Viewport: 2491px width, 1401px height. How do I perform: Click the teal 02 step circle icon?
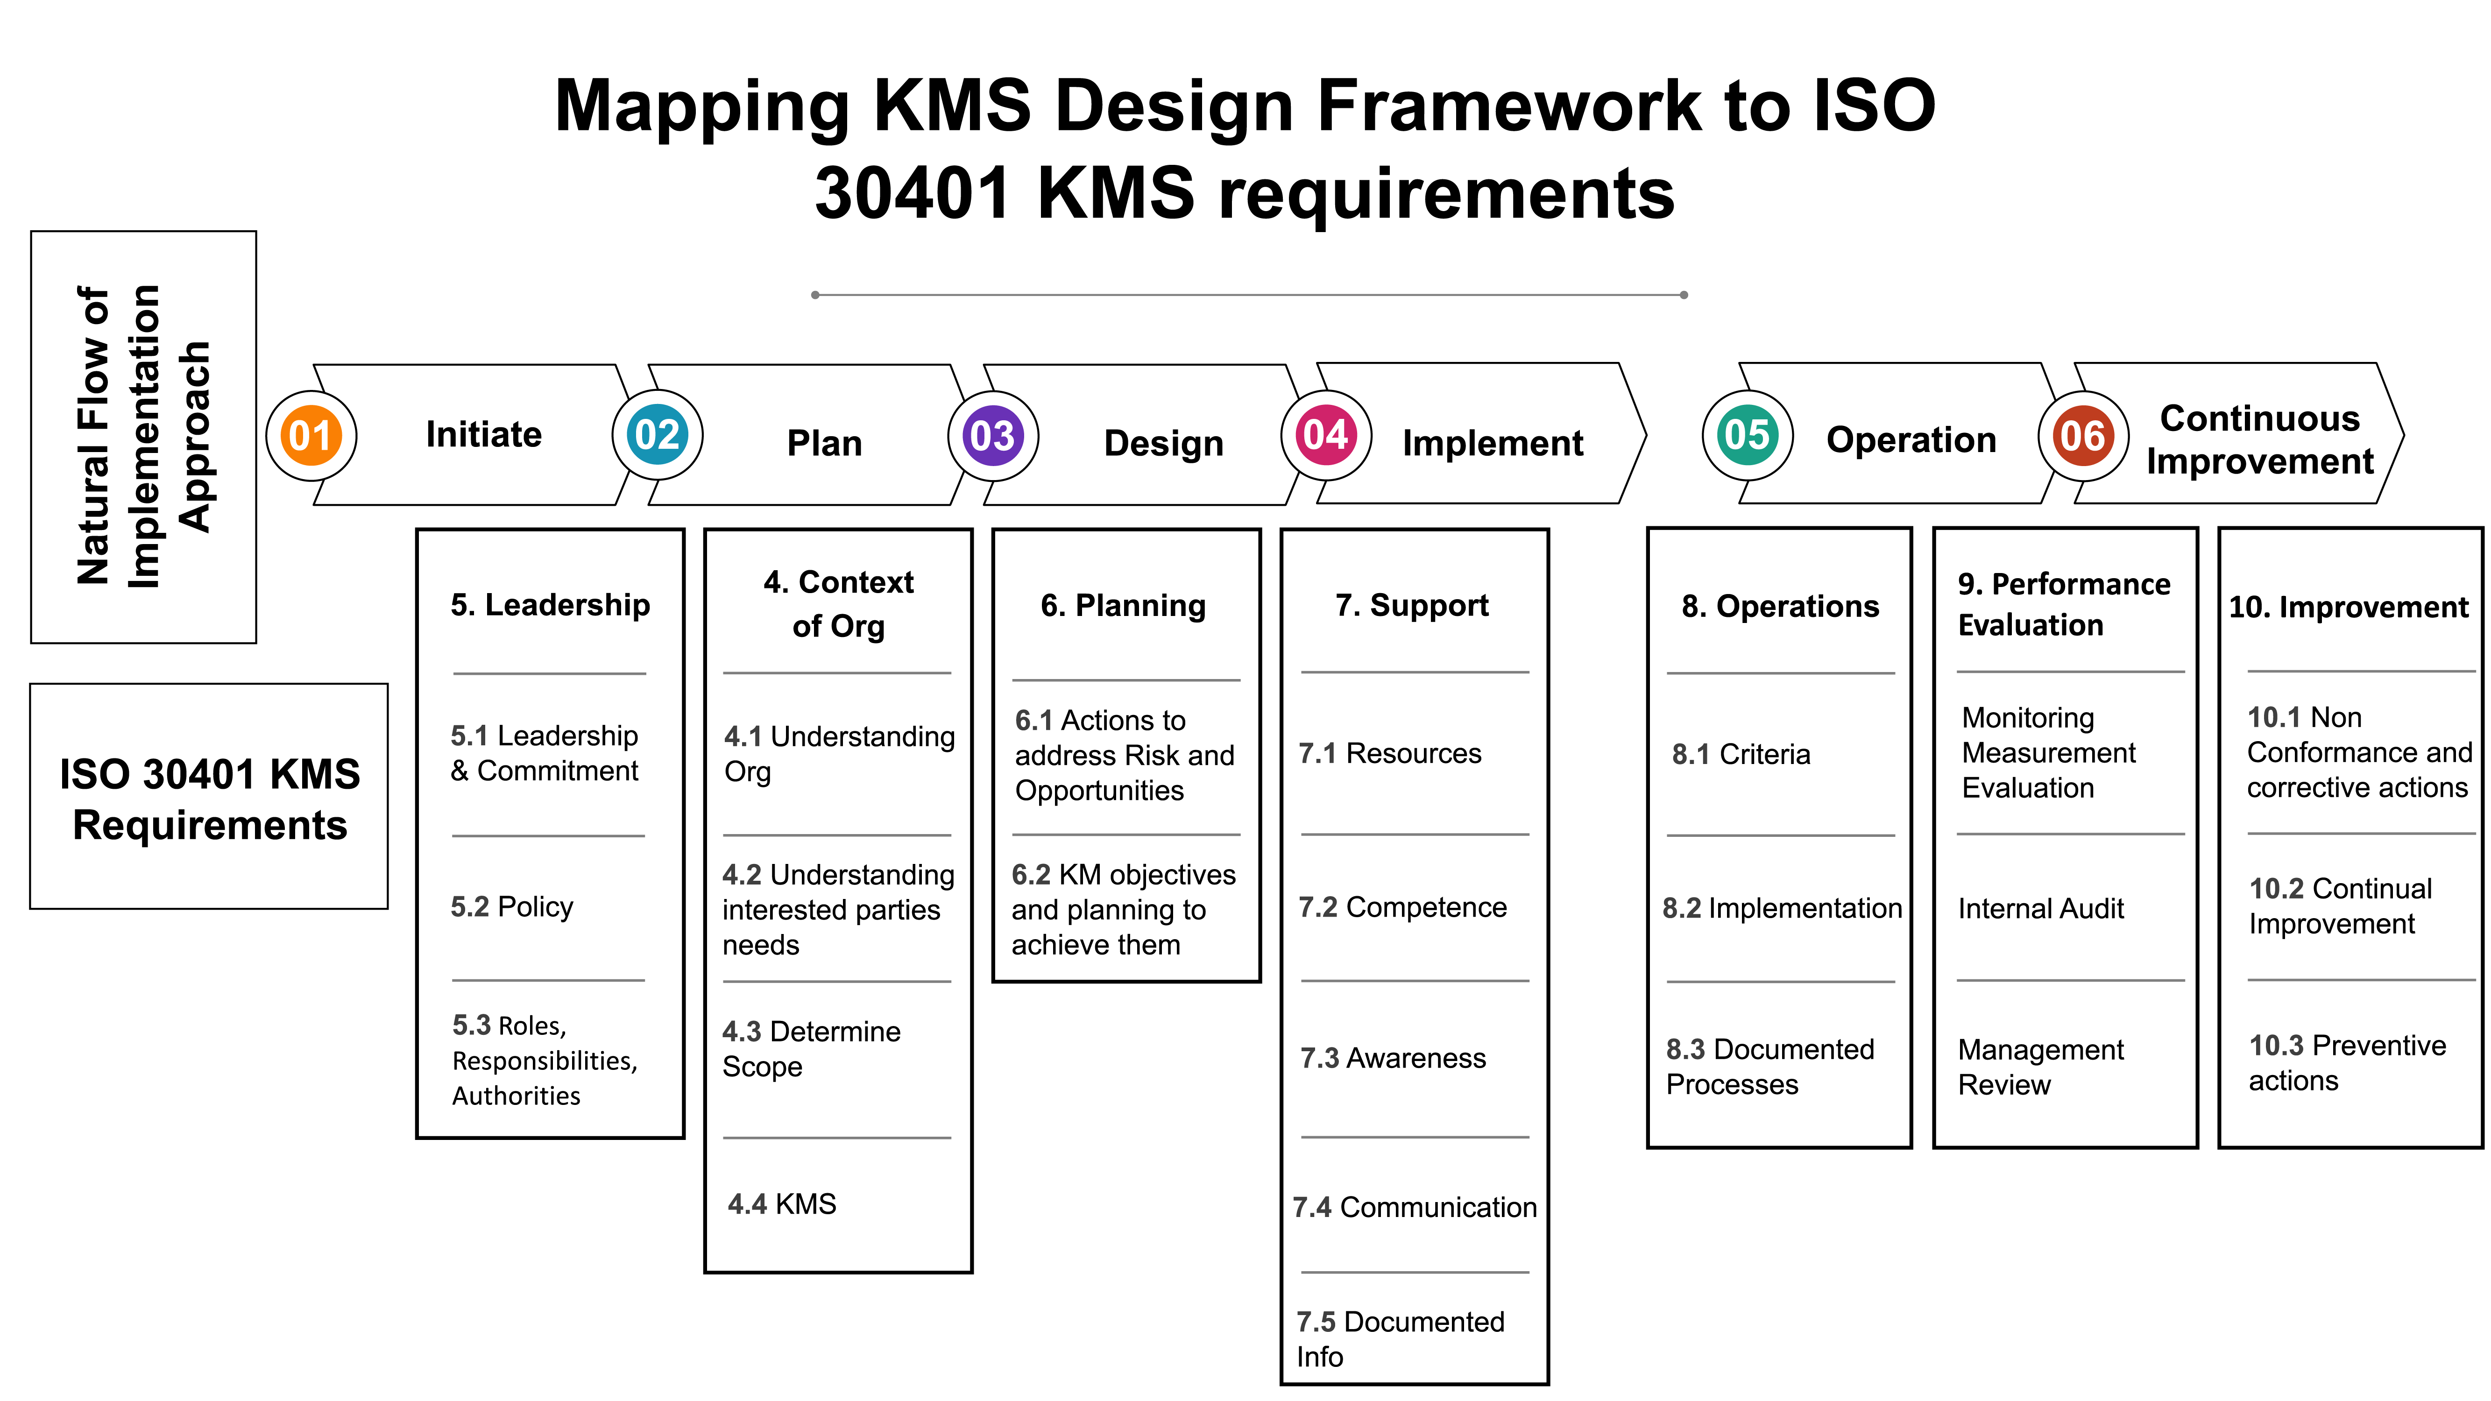(x=658, y=436)
